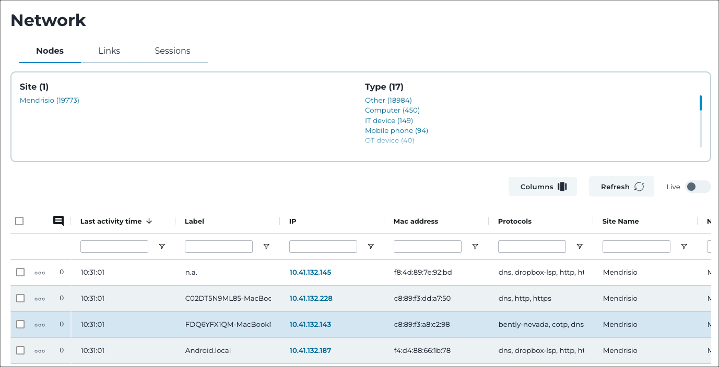The height and width of the screenshot is (367, 719).
Task: Click Mac address c8:89:f3:dd:a7:50
Action: pyautogui.click(x=422, y=298)
